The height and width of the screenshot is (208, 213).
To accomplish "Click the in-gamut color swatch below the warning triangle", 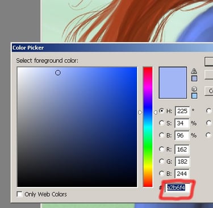I will point(194,78).
